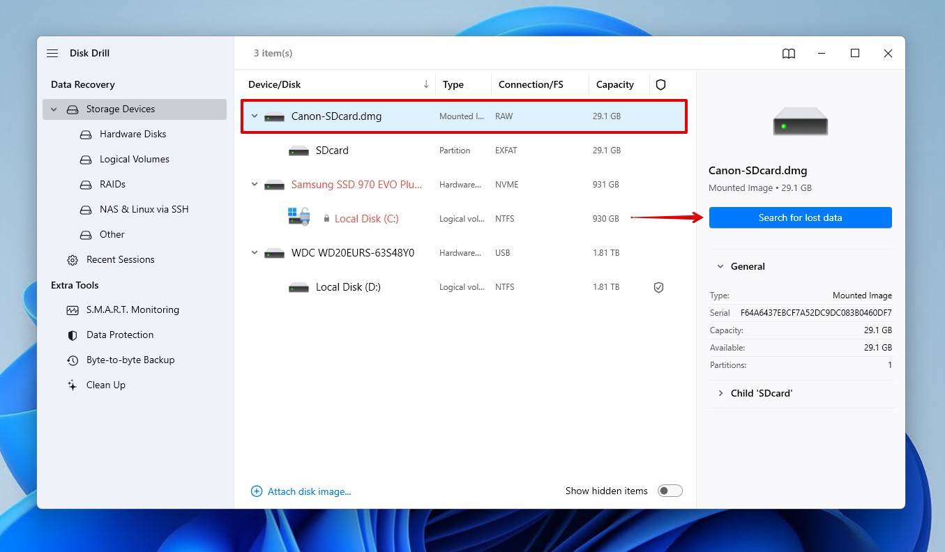
Task: Click the serial number F64A6437EBCF7A52DC9DC083B0460DF7
Action: [x=816, y=313]
